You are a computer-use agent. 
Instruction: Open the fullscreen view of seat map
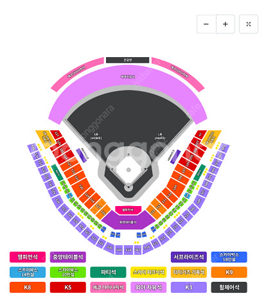click(249, 24)
